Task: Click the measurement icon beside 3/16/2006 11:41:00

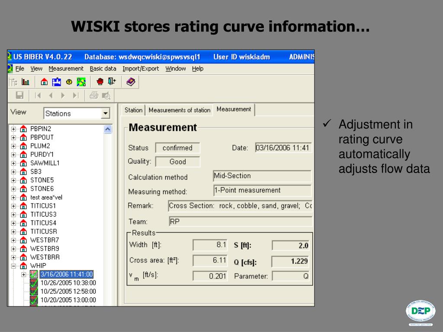Action: click(34, 275)
